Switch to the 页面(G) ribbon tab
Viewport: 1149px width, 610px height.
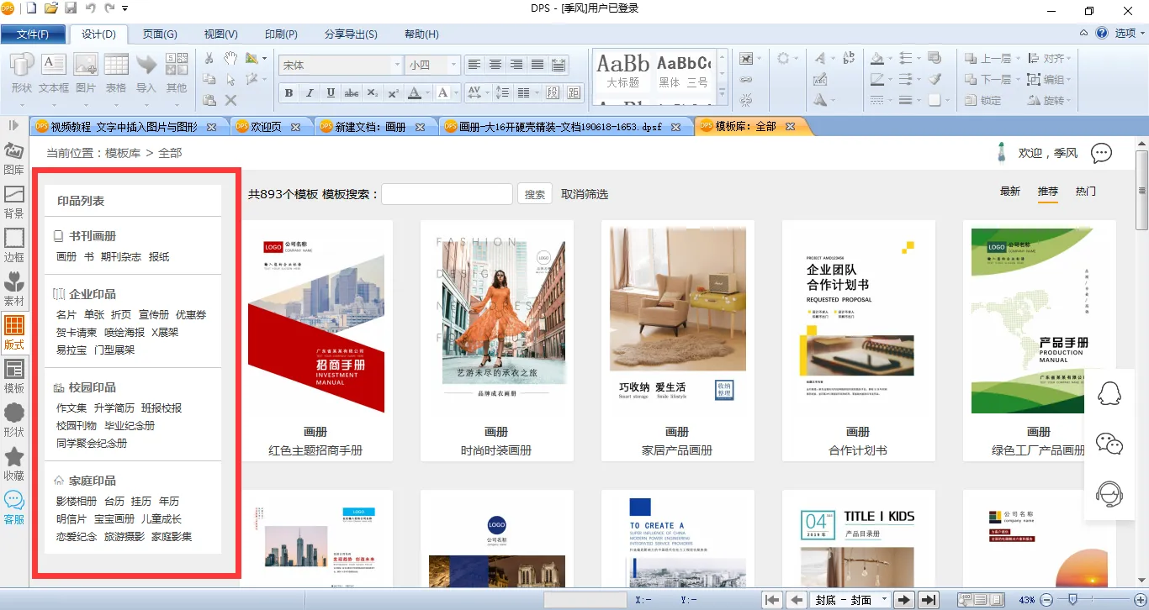[x=160, y=34]
